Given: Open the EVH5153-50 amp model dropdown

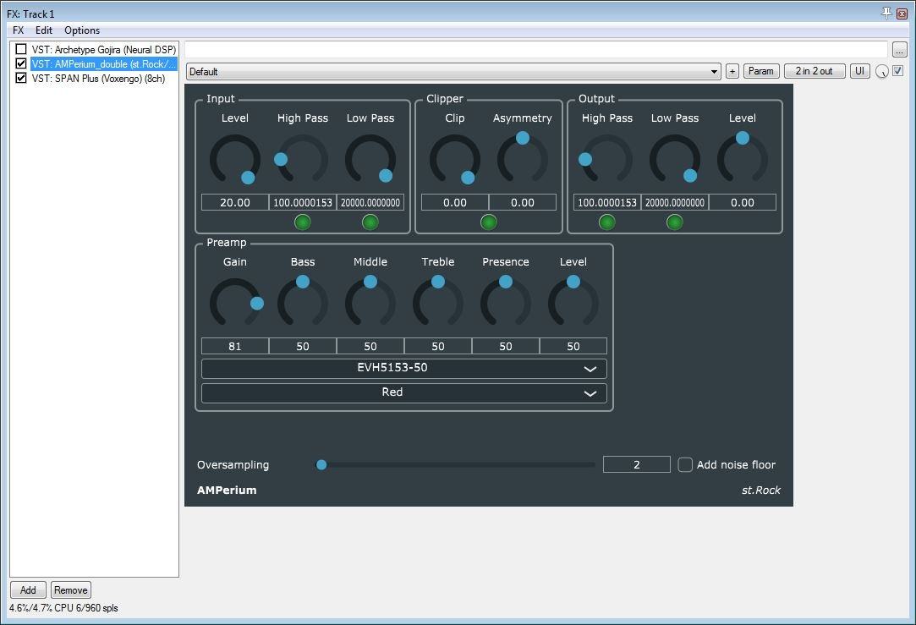Looking at the screenshot, I should tap(404, 369).
